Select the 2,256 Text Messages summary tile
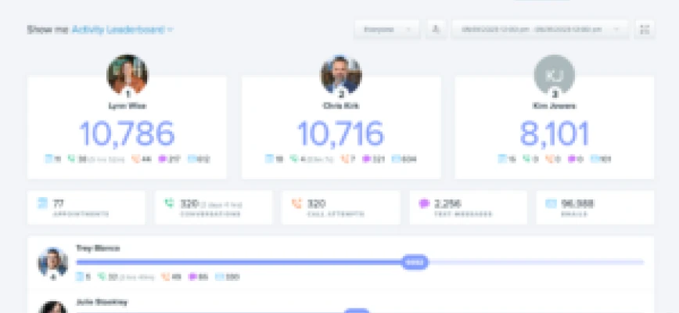The height and width of the screenshot is (313, 679). click(469, 207)
